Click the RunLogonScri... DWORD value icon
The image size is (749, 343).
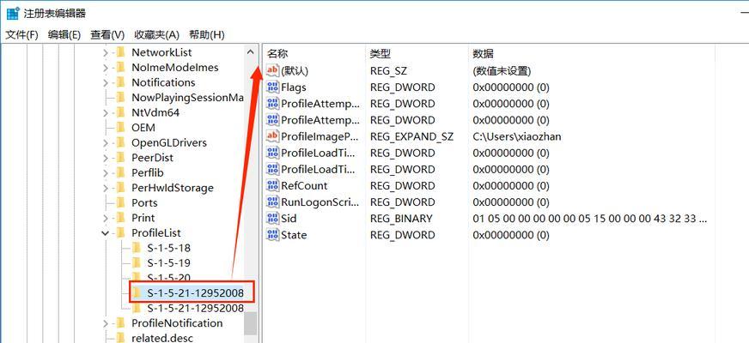coord(272,202)
